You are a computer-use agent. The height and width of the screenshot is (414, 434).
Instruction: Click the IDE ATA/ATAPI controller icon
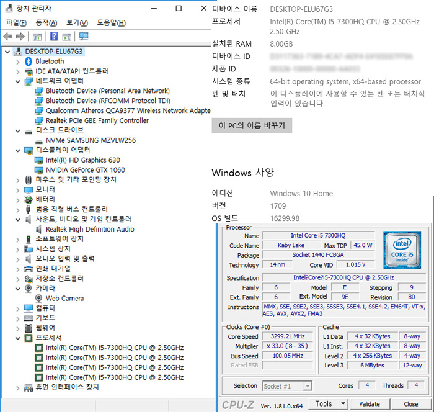[x=29, y=71]
